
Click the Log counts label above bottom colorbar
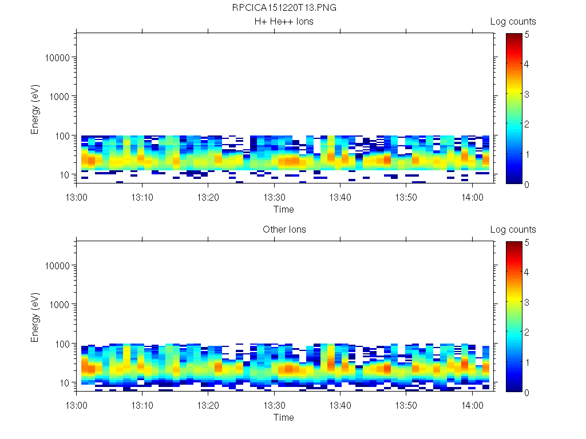point(513,230)
